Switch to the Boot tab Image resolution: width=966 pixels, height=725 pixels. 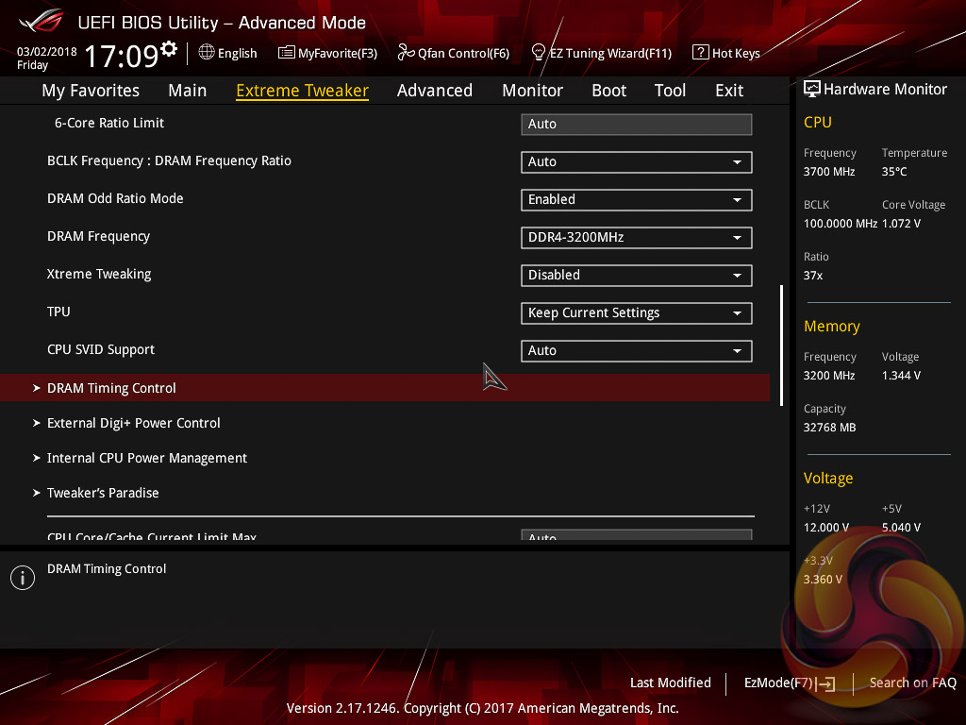(608, 91)
